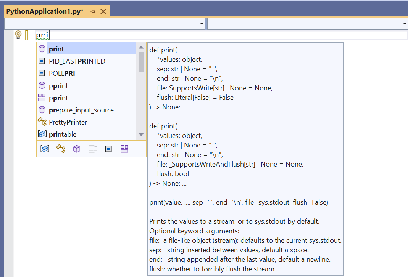The image size is (408, 277).
Task: Choose the PrettyPrinter class suggestion
Action: coord(86,122)
